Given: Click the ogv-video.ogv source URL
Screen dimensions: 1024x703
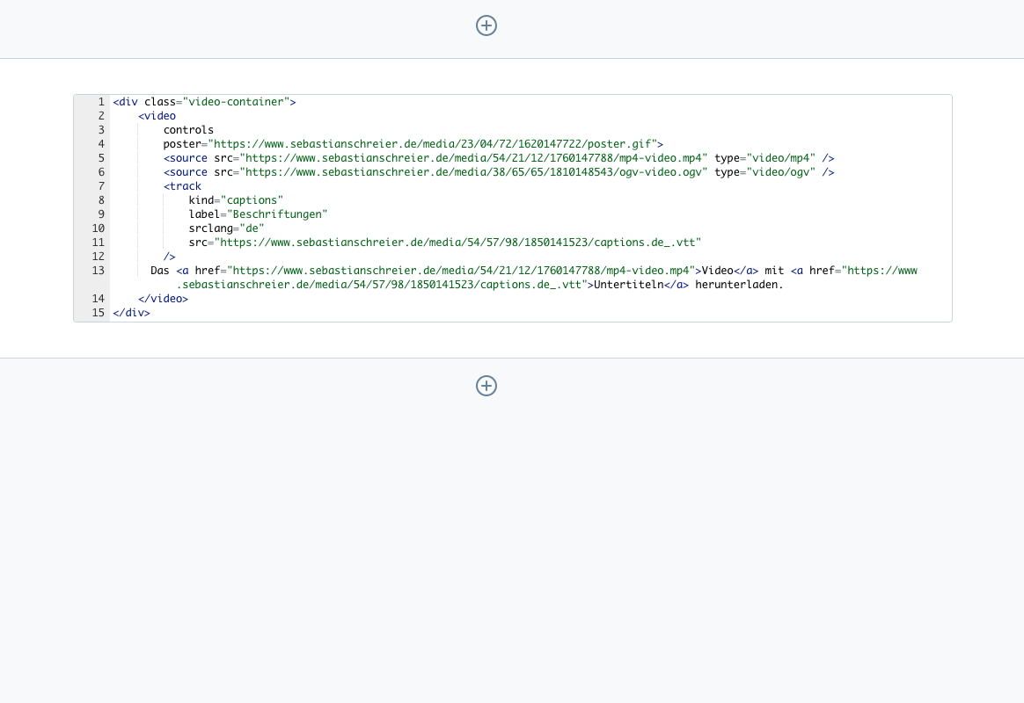Looking at the screenshot, I should coord(475,172).
